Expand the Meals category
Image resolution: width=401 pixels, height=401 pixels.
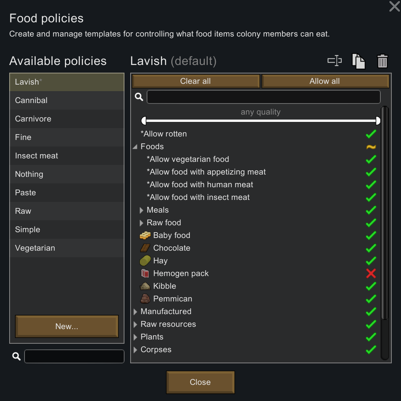pos(142,210)
